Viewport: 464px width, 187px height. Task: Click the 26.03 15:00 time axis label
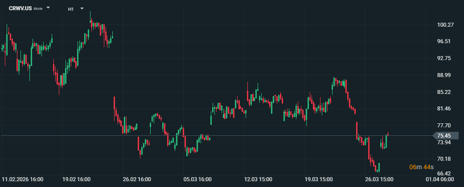[x=379, y=179]
